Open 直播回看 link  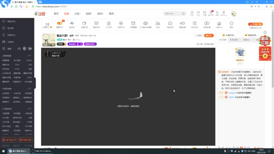(251, 35)
